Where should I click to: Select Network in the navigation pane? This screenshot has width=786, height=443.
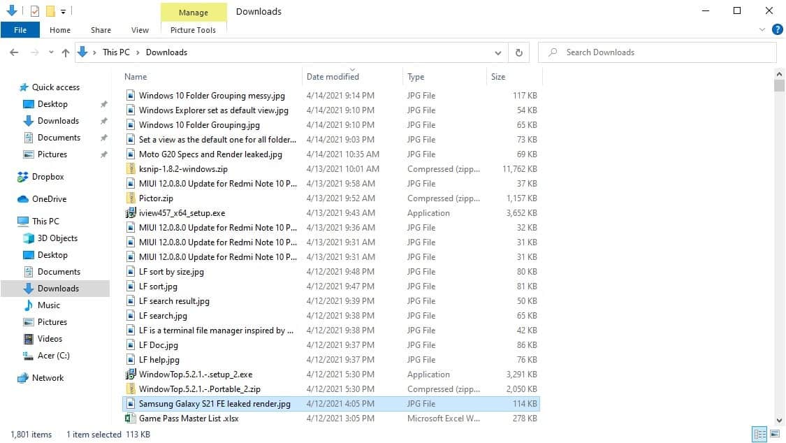coord(48,378)
